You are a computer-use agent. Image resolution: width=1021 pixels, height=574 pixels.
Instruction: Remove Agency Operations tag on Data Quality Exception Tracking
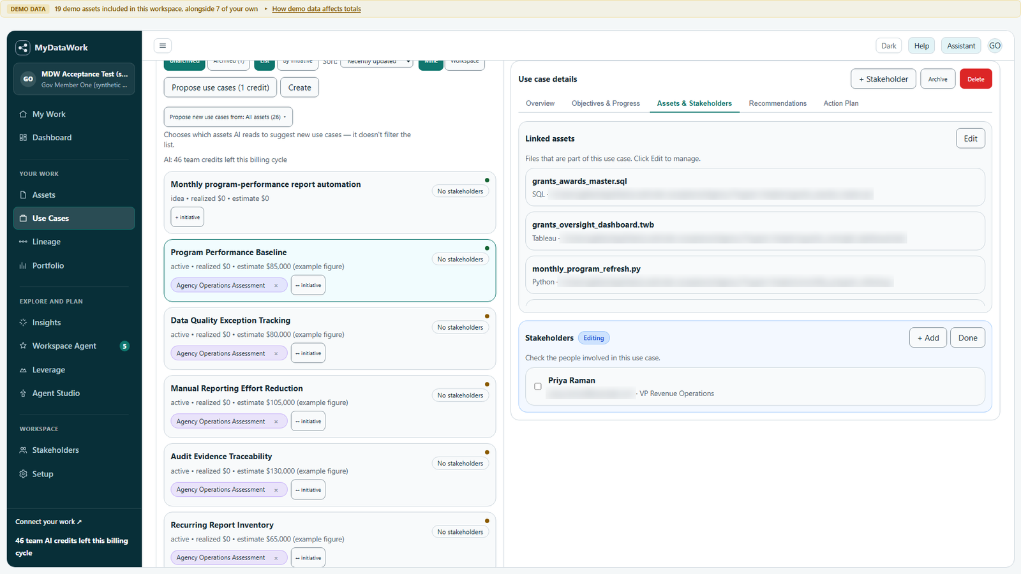pyautogui.click(x=276, y=353)
